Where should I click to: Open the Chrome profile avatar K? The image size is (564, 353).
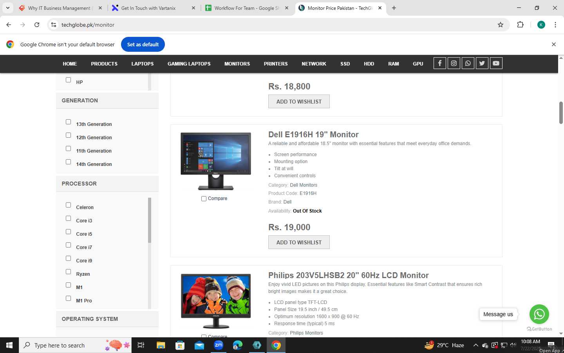click(x=541, y=25)
